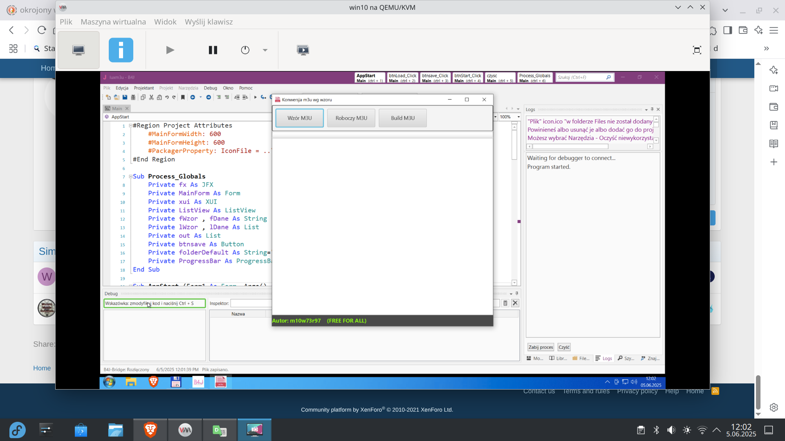The width and height of the screenshot is (785, 441).
Task: Click the virtual machine power shutdown icon
Action: pos(245,50)
